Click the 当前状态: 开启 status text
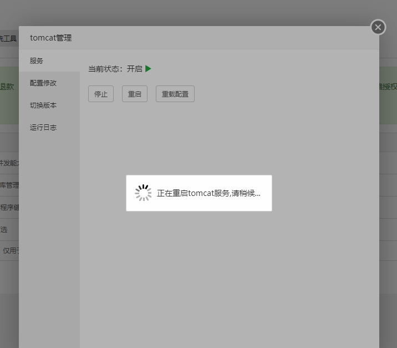The height and width of the screenshot is (348, 397). [115, 69]
